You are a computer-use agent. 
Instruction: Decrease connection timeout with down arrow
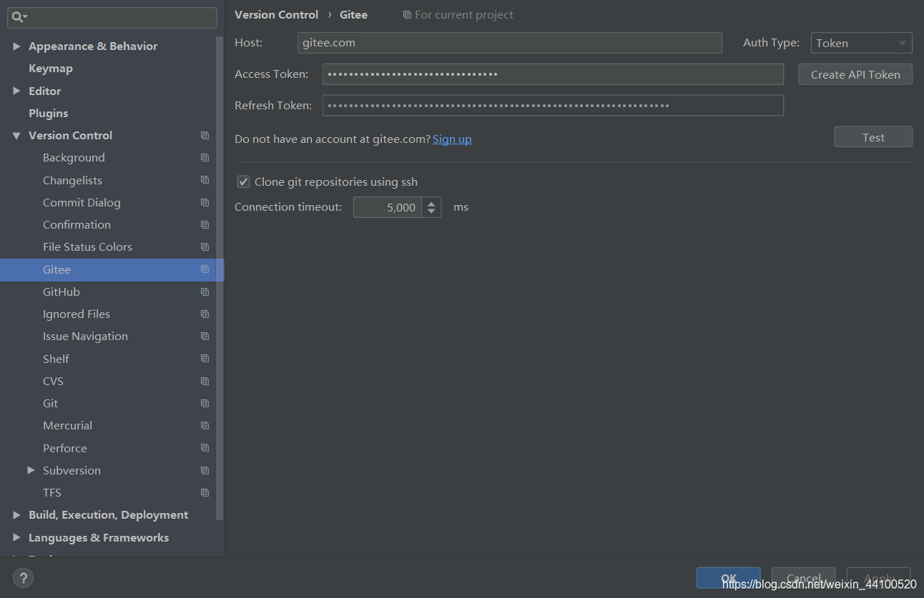click(x=431, y=212)
